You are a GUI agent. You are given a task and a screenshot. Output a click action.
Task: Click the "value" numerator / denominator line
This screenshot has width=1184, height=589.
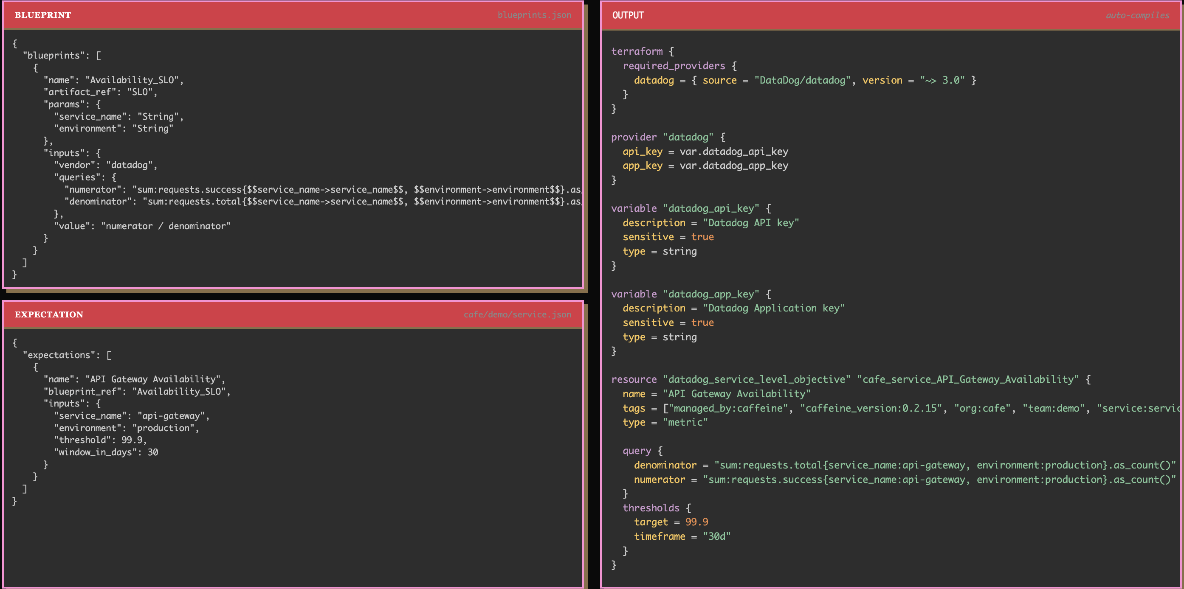pos(143,226)
